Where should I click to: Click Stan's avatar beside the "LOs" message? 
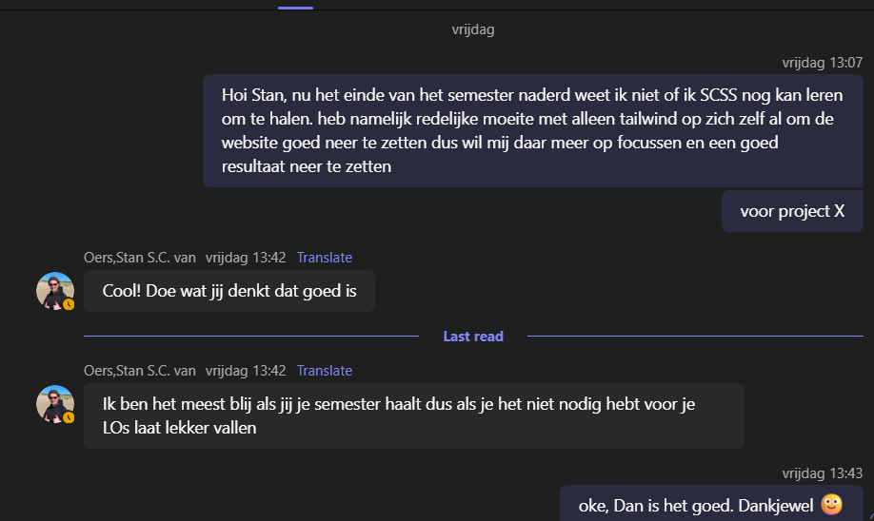coord(54,403)
